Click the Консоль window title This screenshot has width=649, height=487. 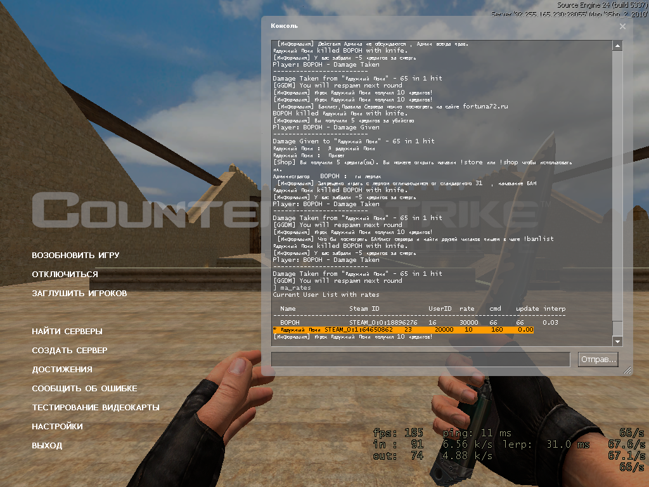tap(285, 25)
